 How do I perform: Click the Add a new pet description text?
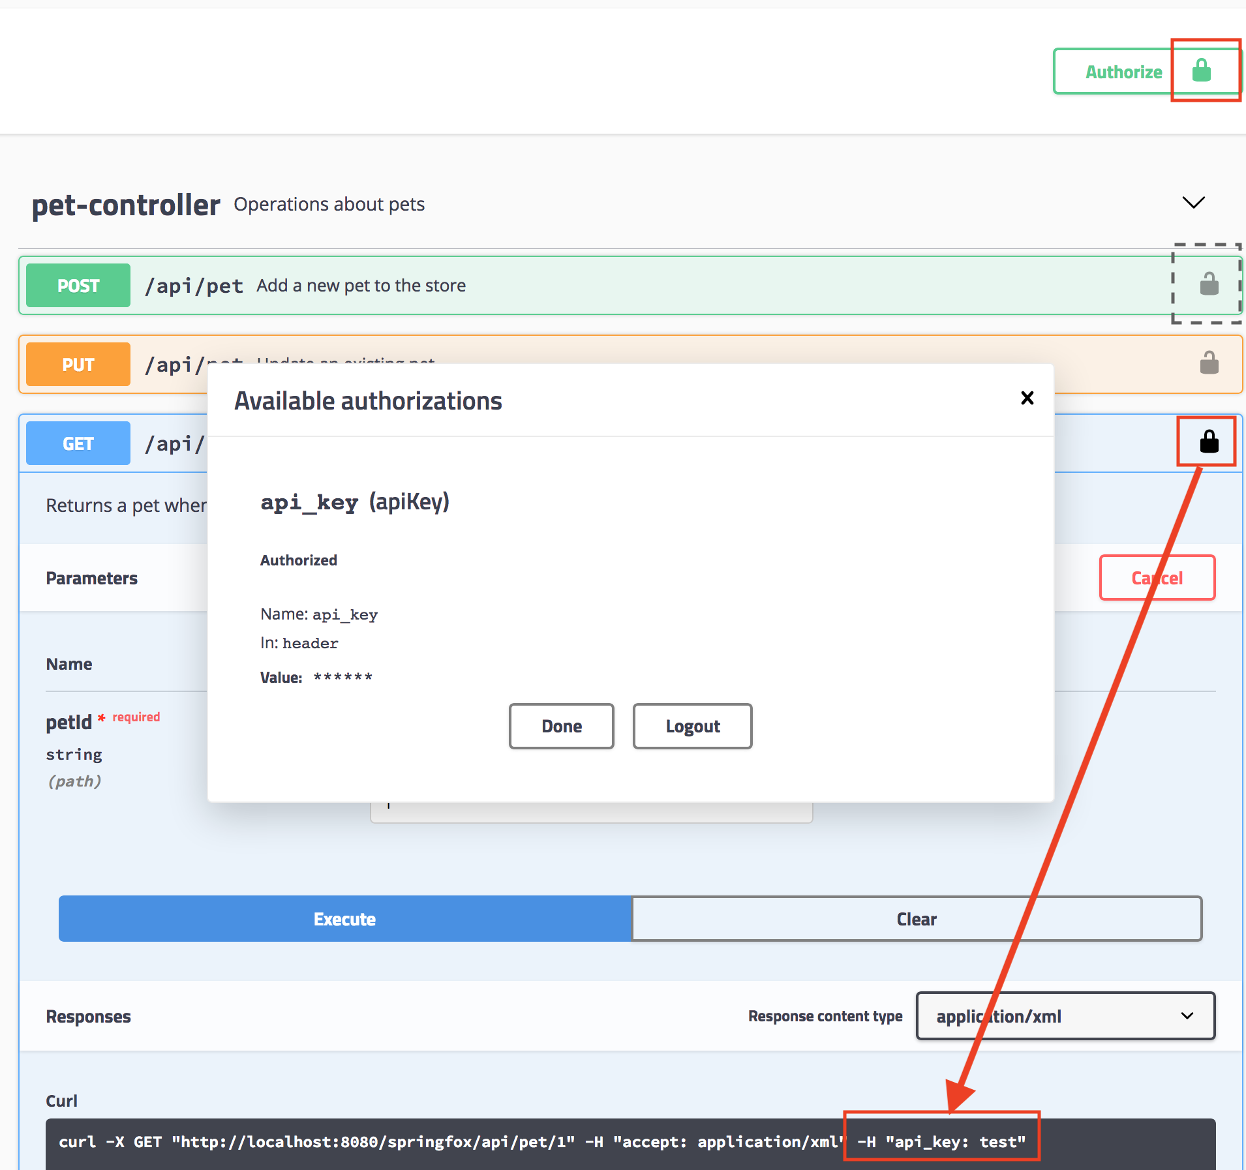pyautogui.click(x=360, y=285)
